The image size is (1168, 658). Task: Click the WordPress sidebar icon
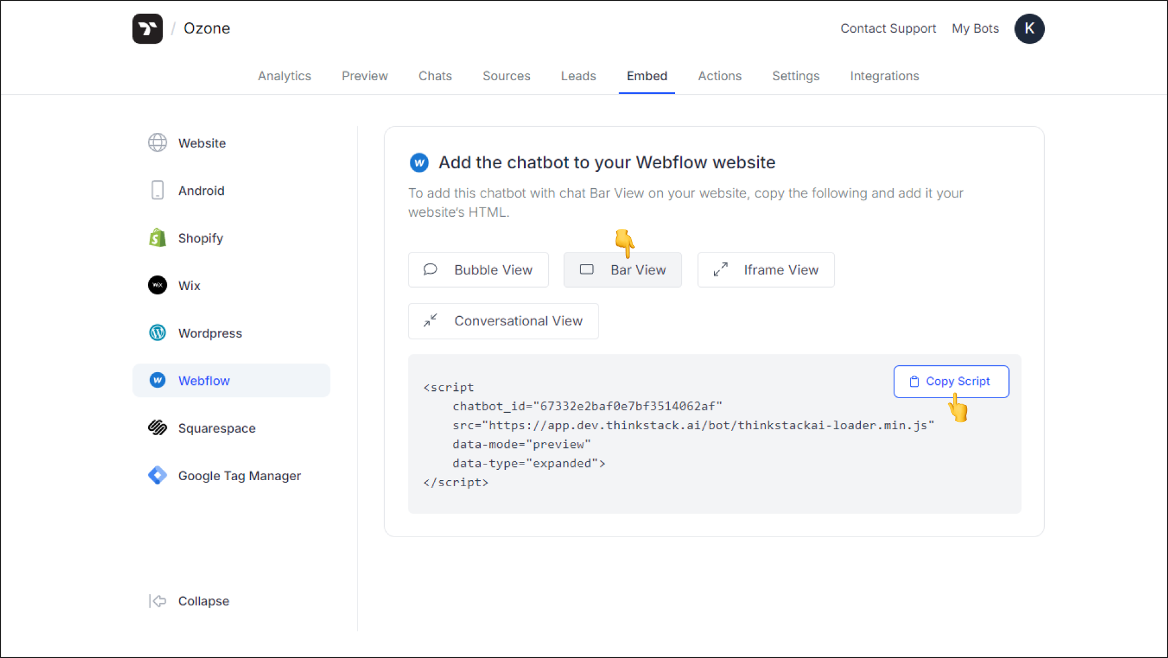(x=157, y=333)
